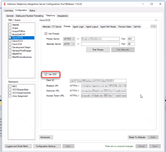Open Configuration Backup dialog
166x152 pixels.
(x=47, y=146)
